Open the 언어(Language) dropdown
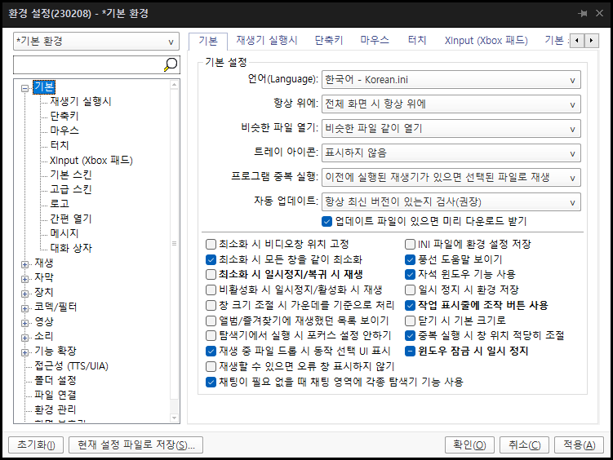Screen dimensions: 613x460 (x=451, y=80)
